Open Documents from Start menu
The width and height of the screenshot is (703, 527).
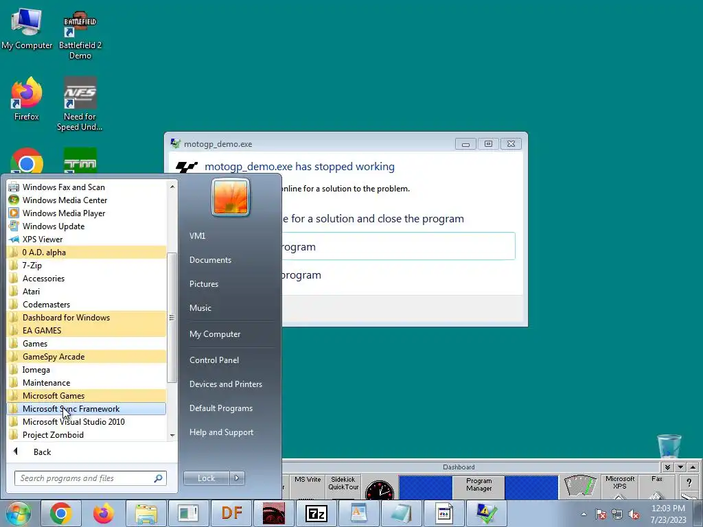point(210,260)
